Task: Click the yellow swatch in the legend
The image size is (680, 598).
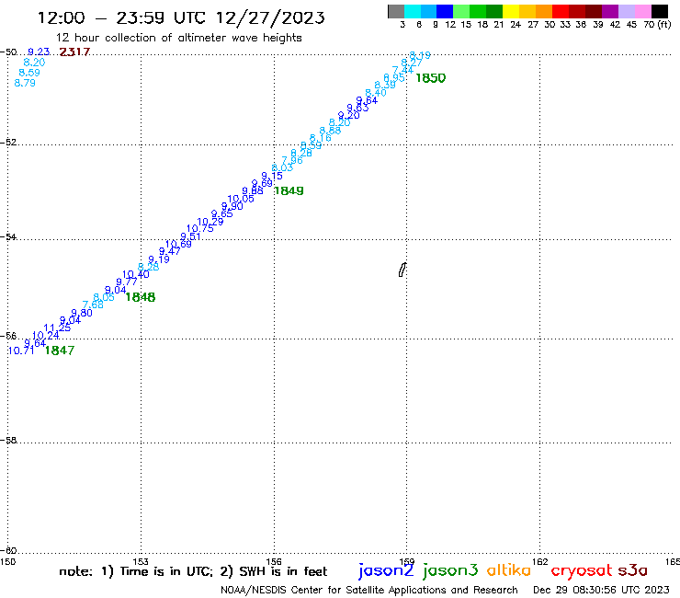Action: pos(511,11)
